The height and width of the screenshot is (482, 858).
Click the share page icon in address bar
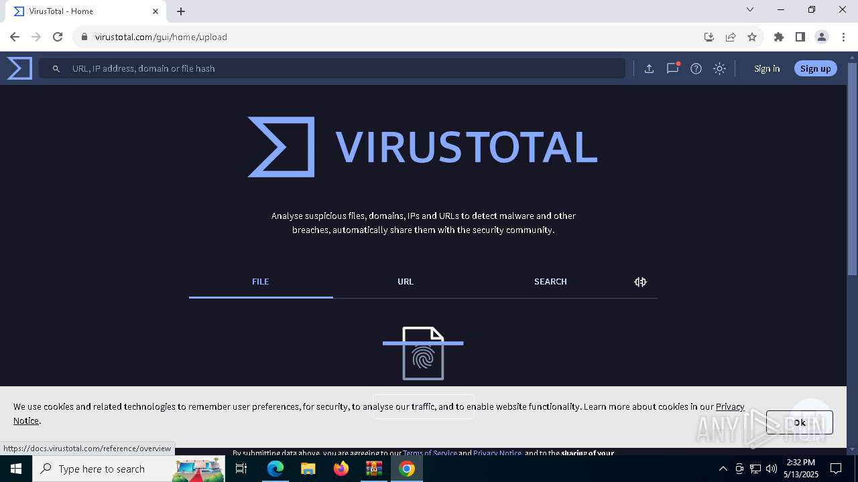point(731,37)
